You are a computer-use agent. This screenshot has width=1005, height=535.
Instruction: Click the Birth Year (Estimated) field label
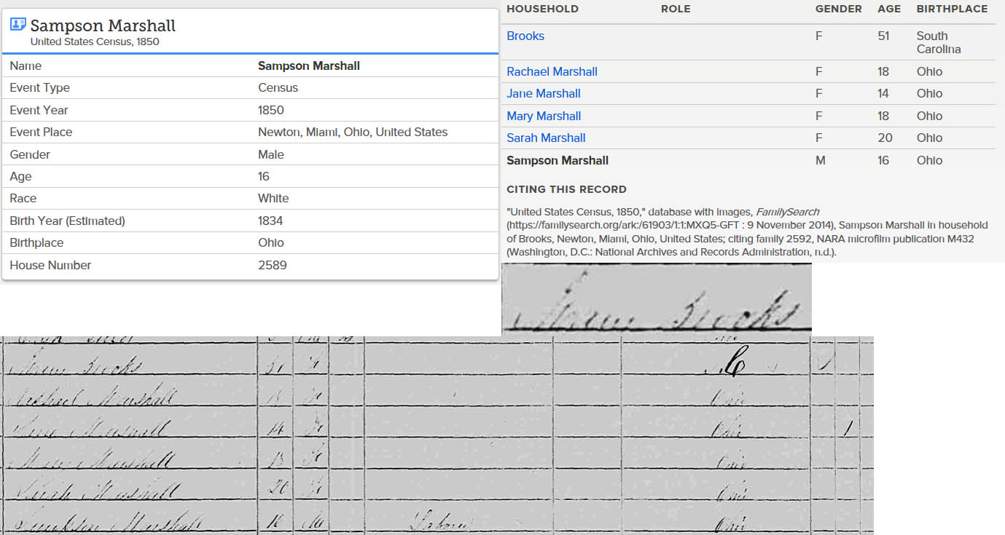click(67, 221)
